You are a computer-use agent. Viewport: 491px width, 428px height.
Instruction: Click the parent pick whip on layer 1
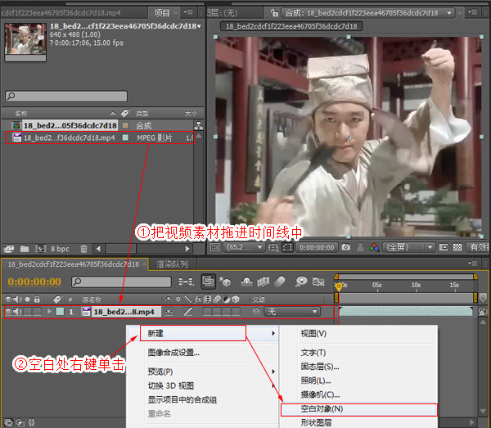tap(256, 311)
